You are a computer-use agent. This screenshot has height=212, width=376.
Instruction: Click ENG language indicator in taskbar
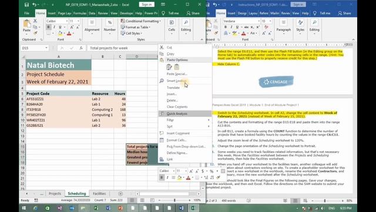pyautogui.click(x=331, y=208)
